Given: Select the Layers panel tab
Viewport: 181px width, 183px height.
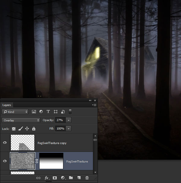Looking at the screenshot, I should click(x=7, y=105).
